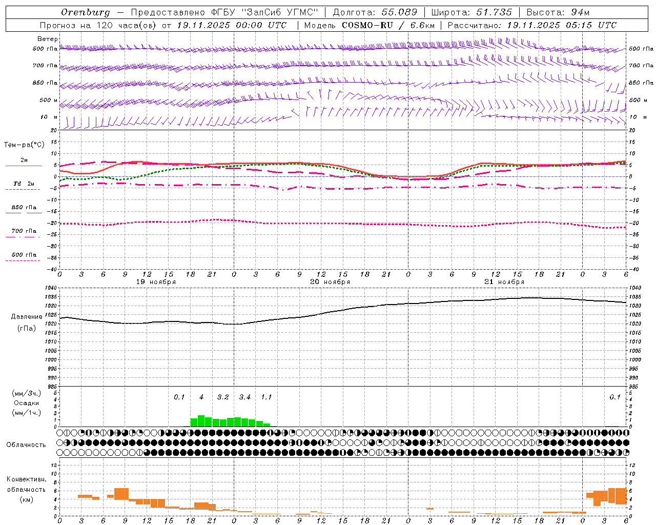Image resolution: width=656 pixels, height=525 pixels.
Task: Click the latitude value "Широта: 51.735"
Action: pos(471,12)
